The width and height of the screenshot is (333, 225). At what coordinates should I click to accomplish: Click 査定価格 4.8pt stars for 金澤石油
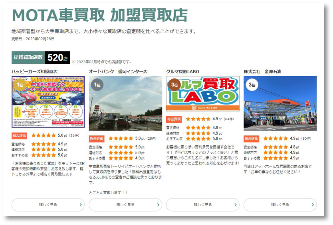click(276, 147)
